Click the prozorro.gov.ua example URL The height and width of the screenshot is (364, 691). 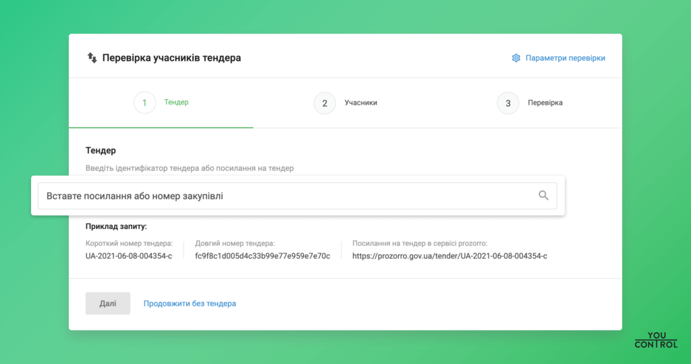coord(449,257)
